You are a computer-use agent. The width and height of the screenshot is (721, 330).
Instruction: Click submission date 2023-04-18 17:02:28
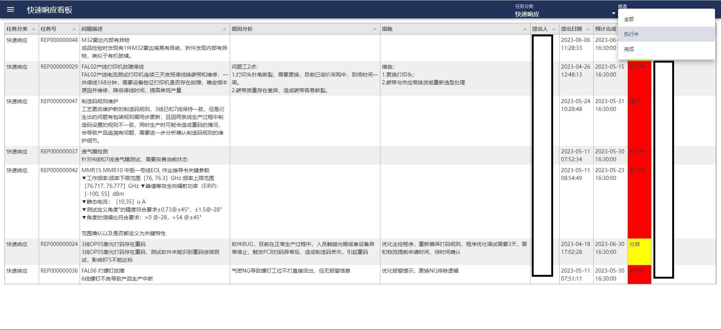(x=576, y=248)
